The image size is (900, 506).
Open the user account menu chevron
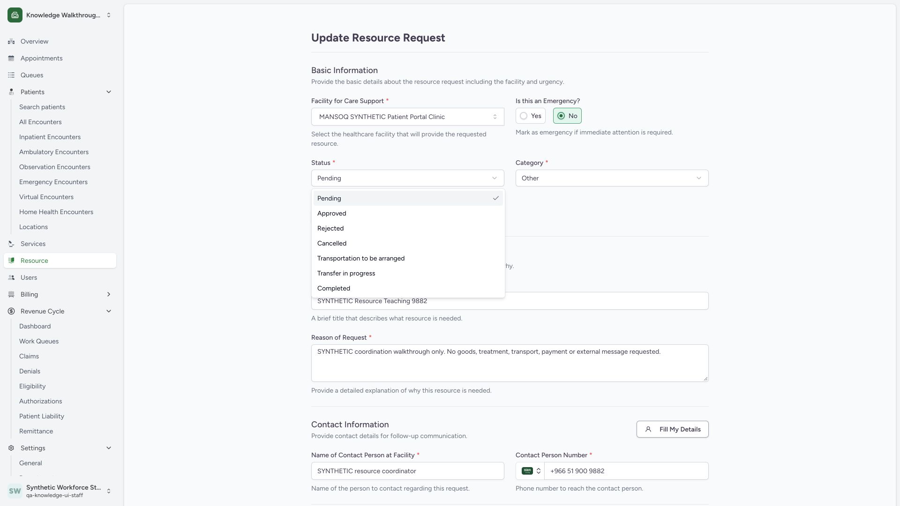click(109, 491)
